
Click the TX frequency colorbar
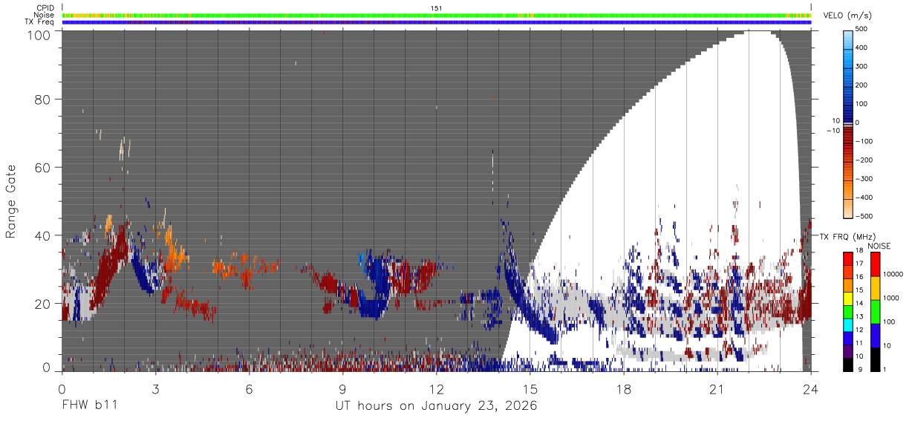click(x=848, y=312)
